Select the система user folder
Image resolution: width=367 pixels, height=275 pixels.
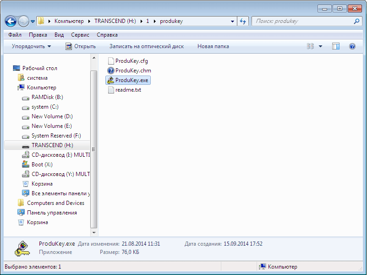[33, 78]
